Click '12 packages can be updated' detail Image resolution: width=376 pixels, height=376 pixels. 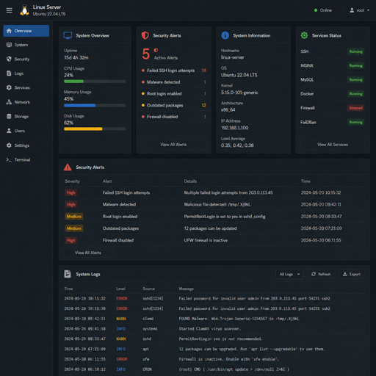click(x=210, y=228)
